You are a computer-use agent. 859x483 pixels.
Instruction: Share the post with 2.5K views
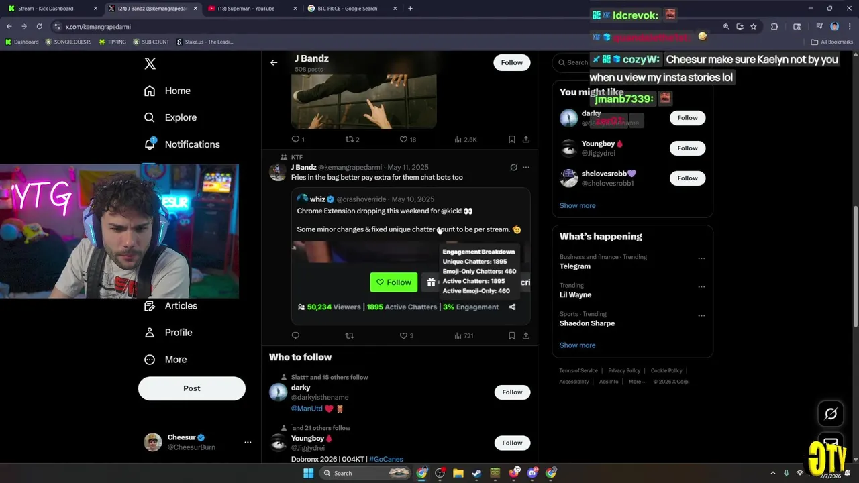[526, 139]
